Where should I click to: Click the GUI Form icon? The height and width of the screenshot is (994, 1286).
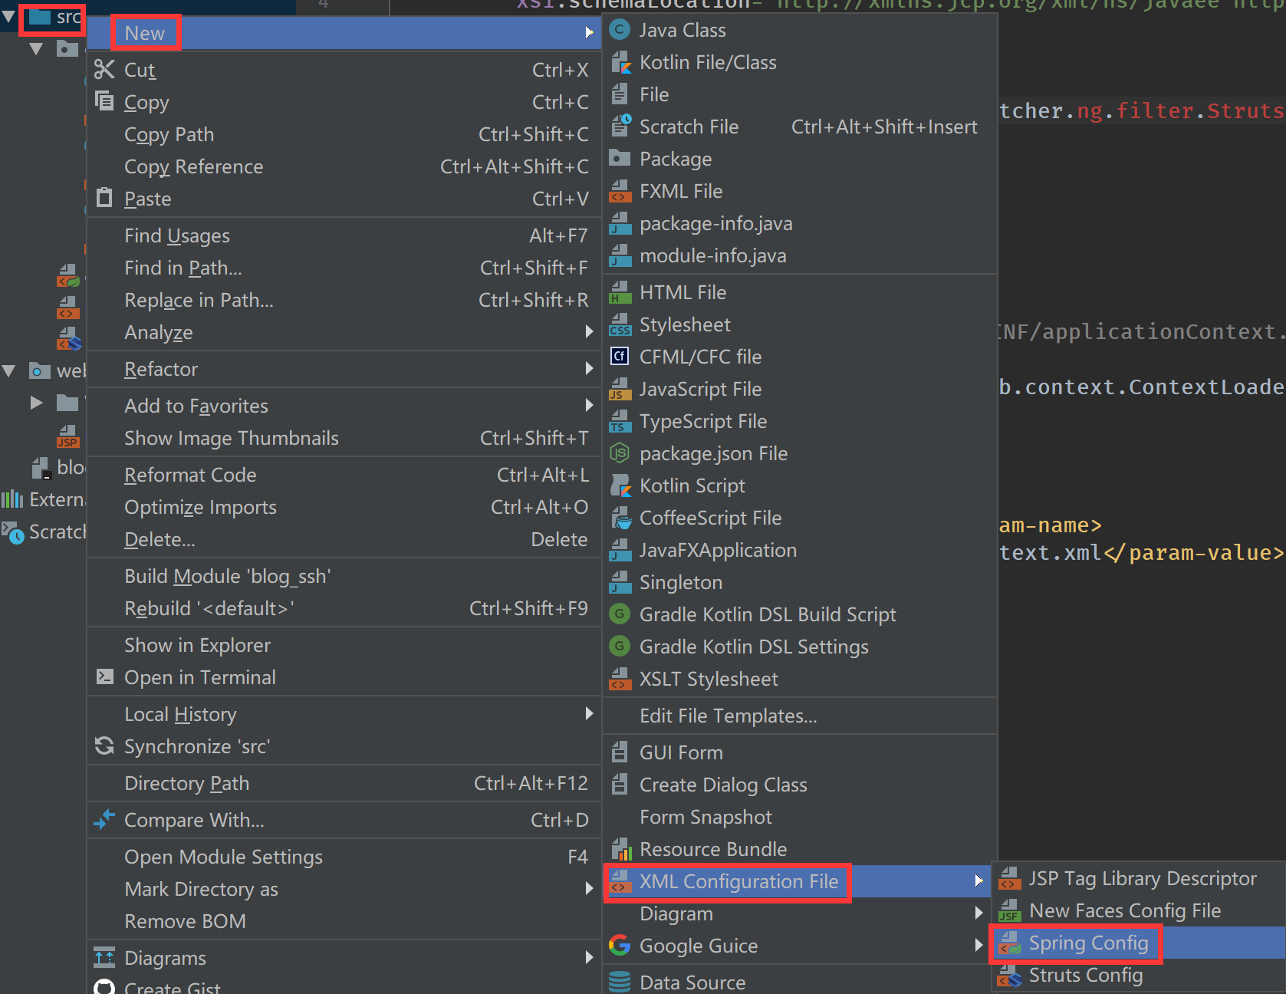(x=620, y=752)
